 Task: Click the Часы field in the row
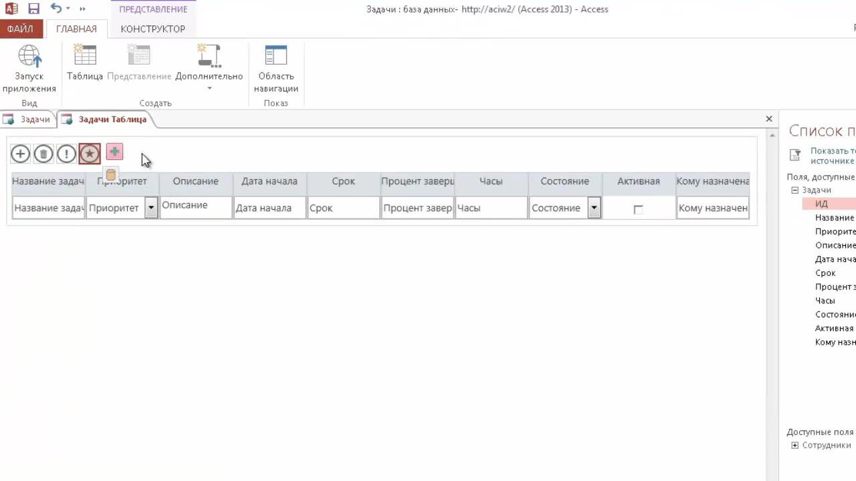(x=491, y=208)
